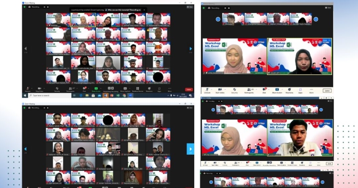Go to next gallery page in bottom-left window
The height and width of the screenshot is (188, 358).
pyautogui.click(x=190, y=149)
